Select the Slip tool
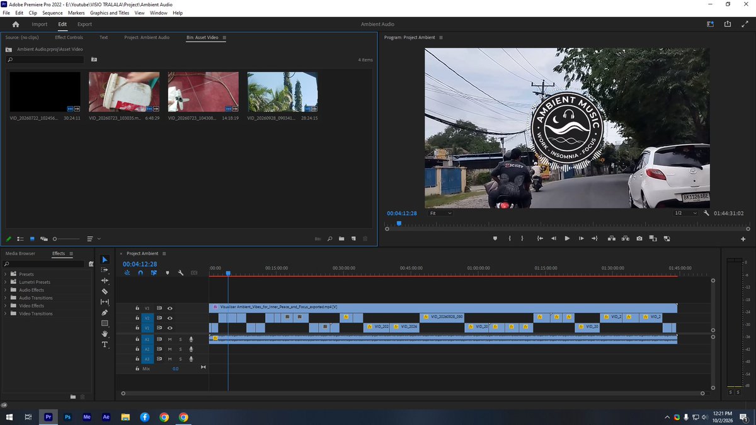 tap(105, 302)
